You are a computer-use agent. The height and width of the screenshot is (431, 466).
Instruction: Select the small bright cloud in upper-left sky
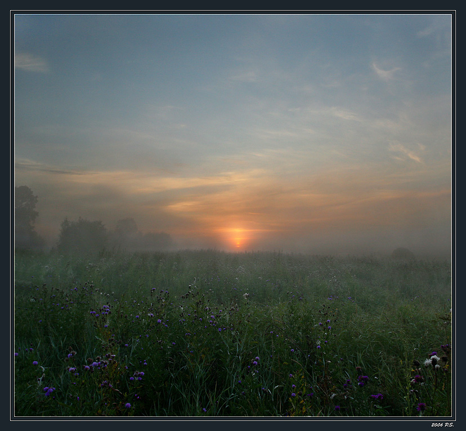[x=32, y=62]
